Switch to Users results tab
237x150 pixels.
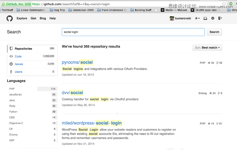(32, 72)
